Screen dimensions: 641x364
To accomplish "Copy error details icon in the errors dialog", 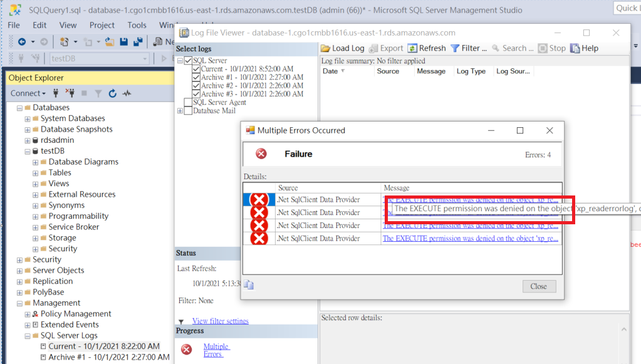I will 249,284.
